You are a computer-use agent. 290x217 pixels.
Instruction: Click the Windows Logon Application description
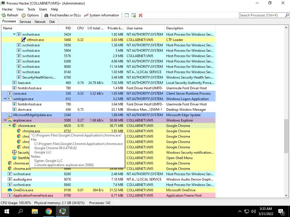[187, 99]
